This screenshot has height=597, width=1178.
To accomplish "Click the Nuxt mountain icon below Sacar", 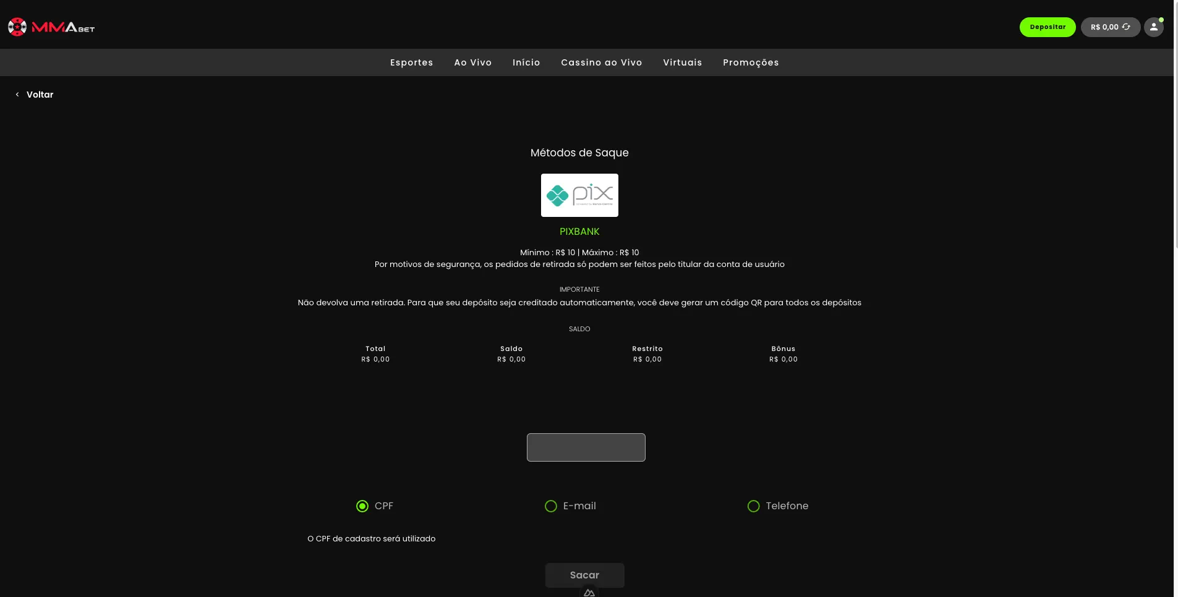I will [589, 593].
